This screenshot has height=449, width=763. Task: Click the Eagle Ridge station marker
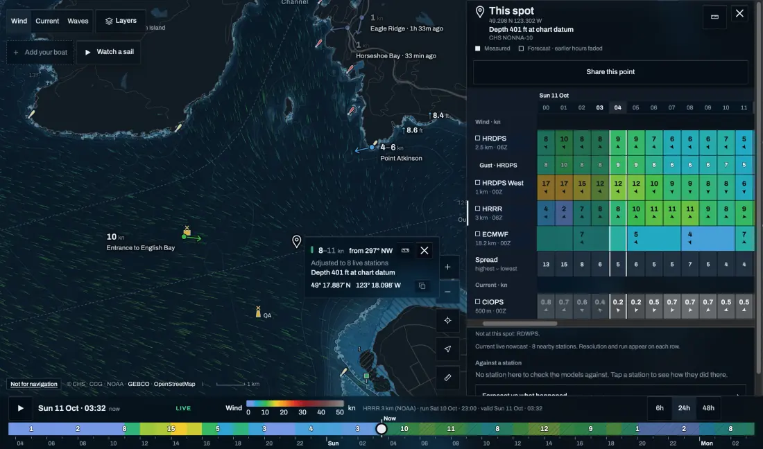click(361, 17)
